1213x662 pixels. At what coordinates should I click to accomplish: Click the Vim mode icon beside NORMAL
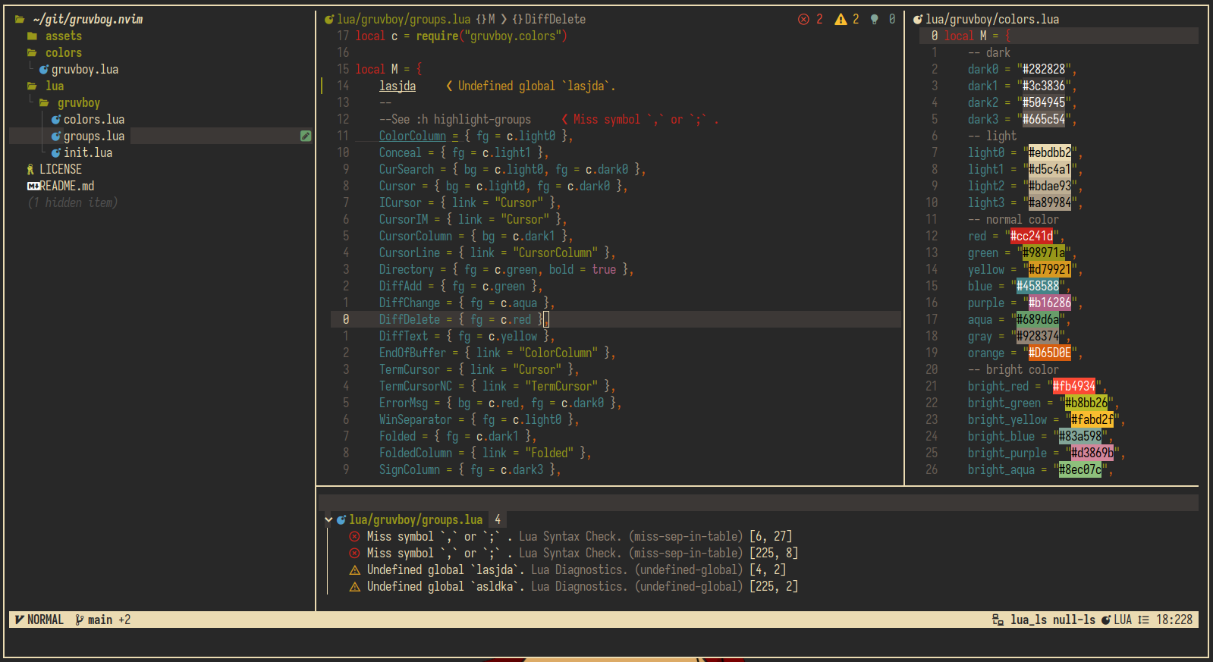pos(20,620)
